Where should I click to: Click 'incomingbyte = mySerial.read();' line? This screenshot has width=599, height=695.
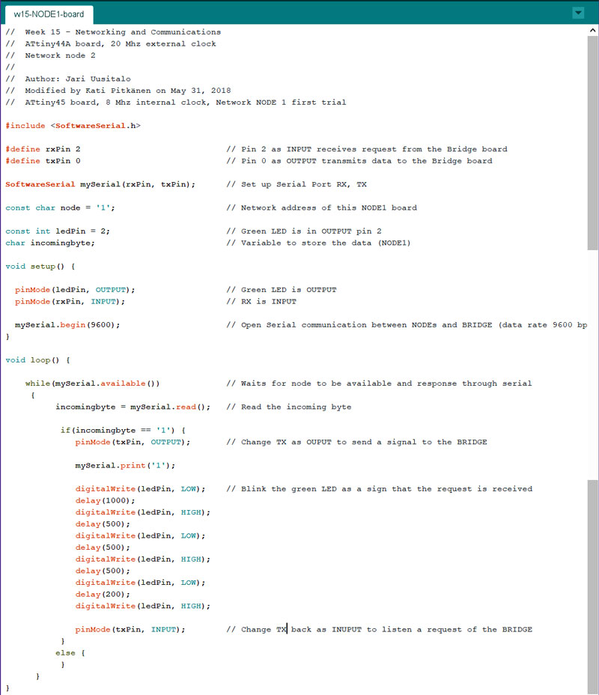click(133, 407)
